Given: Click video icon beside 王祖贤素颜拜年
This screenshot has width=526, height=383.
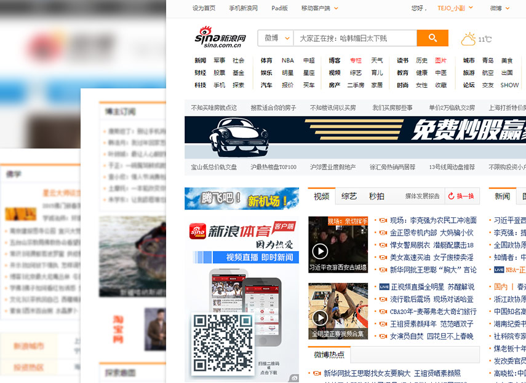Looking at the screenshot, I should (x=383, y=324).
